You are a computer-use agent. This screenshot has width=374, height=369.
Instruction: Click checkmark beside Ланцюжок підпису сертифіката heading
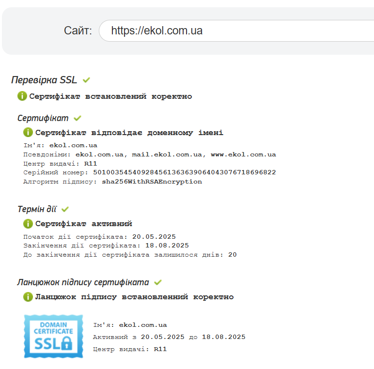157,282
